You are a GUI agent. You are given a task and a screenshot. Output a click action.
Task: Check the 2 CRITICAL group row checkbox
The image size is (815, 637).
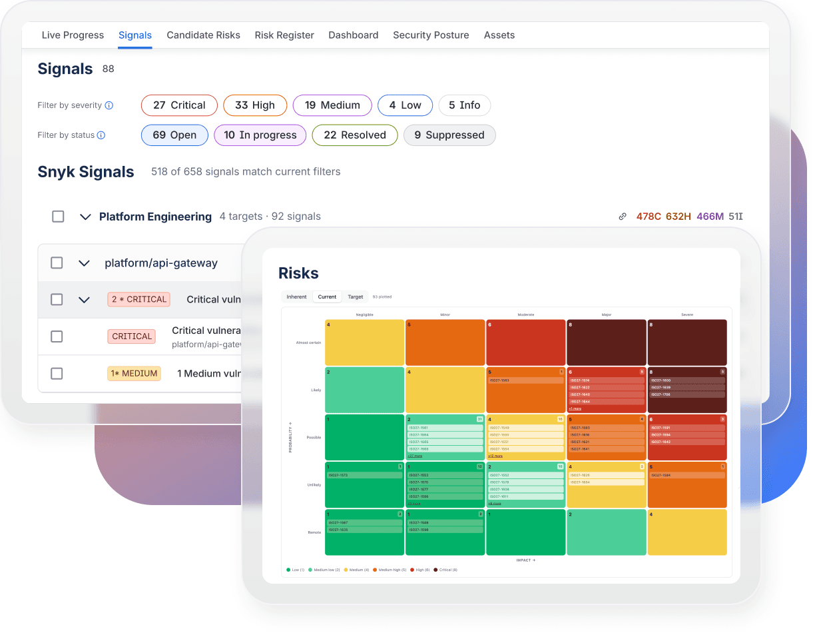pos(57,300)
